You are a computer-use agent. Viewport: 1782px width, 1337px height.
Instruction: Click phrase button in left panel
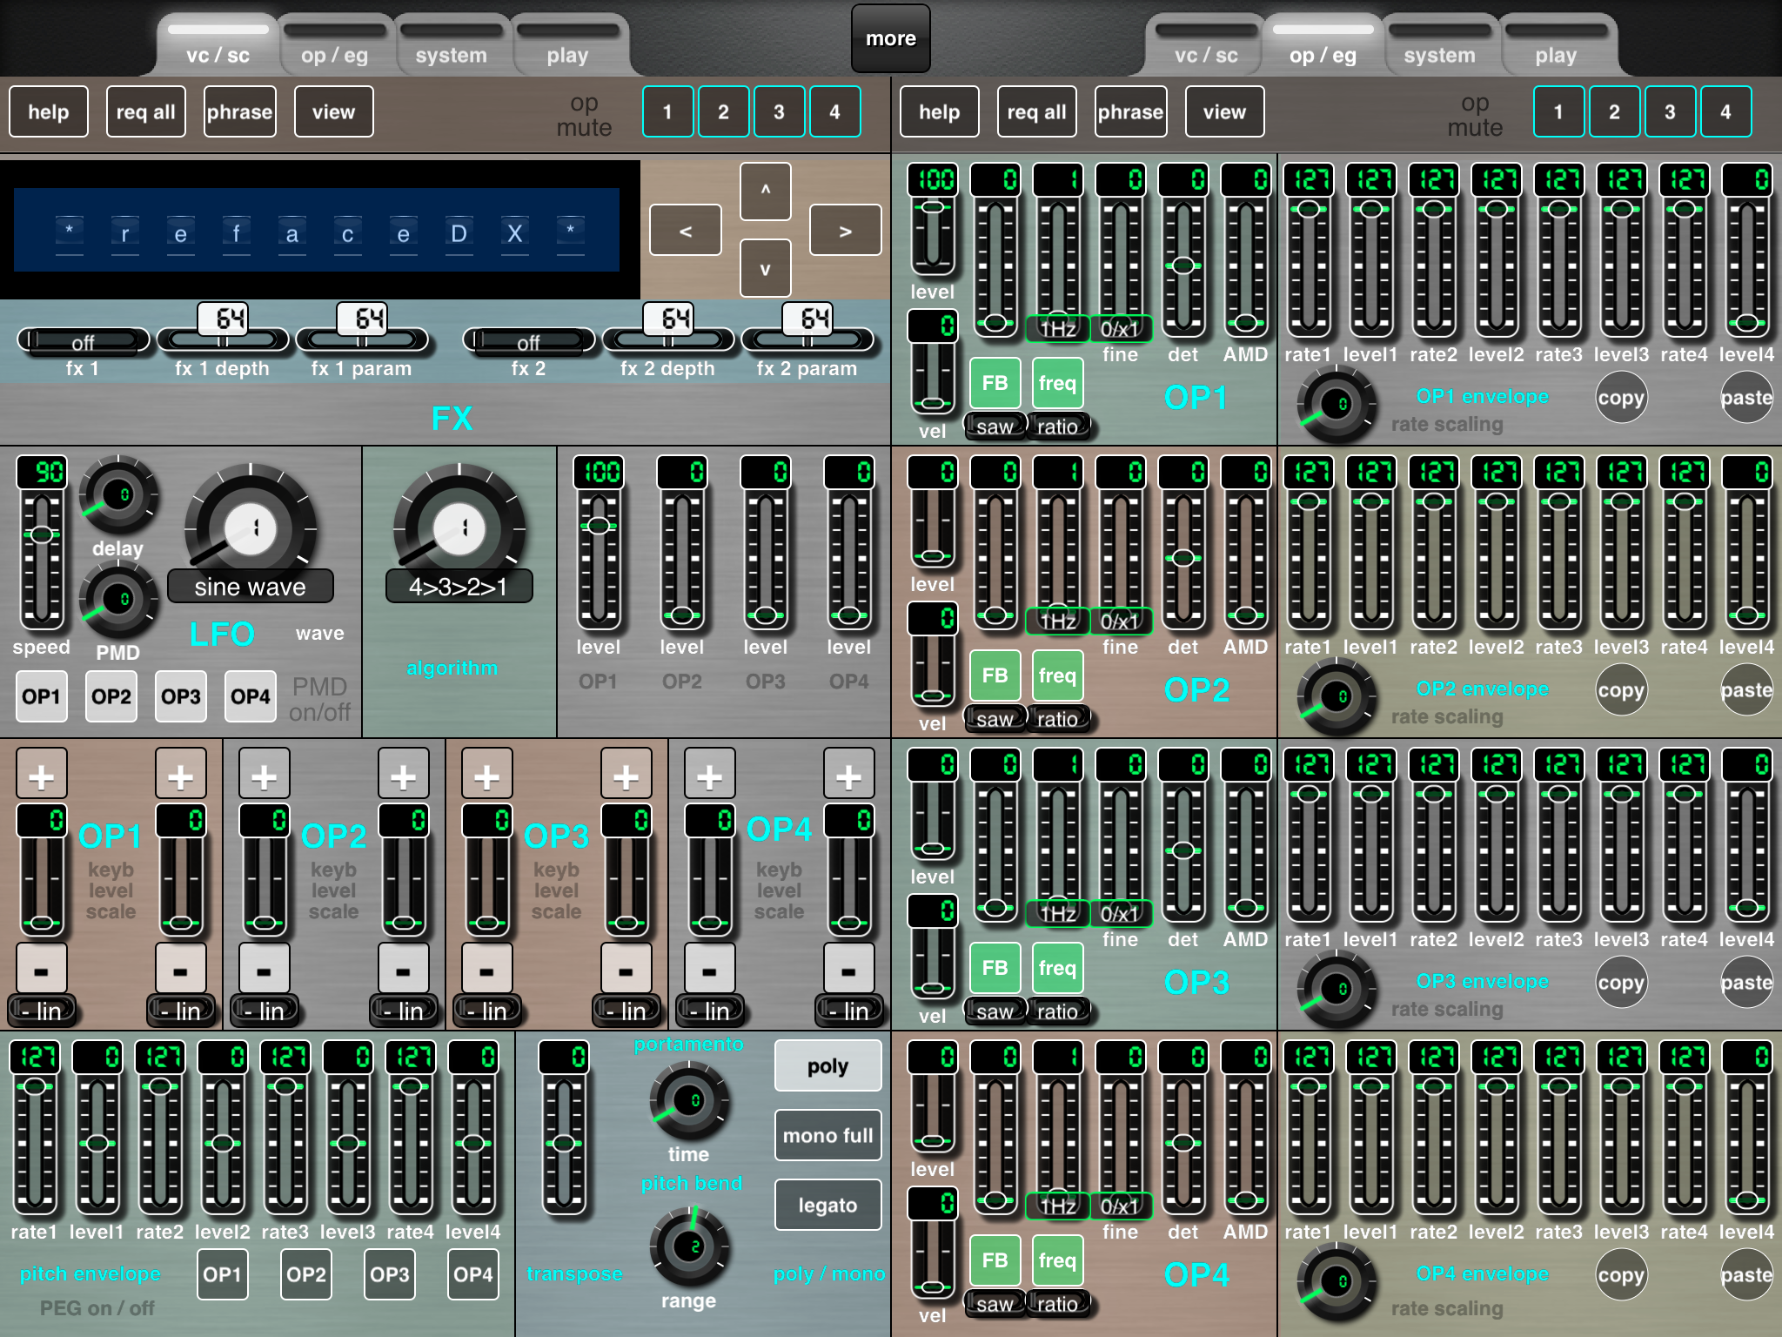[x=239, y=111]
